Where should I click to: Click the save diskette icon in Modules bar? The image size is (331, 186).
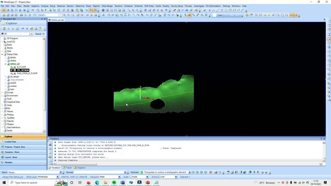tap(216, 172)
